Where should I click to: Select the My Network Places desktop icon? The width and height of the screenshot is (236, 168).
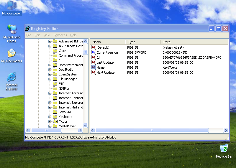12,33
